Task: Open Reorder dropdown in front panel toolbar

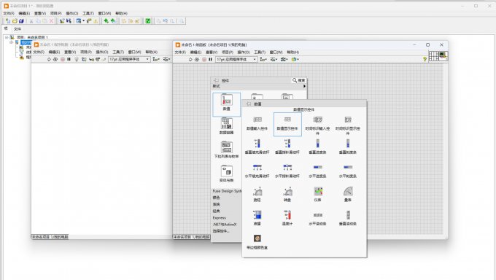Action: [x=295, y=59]
